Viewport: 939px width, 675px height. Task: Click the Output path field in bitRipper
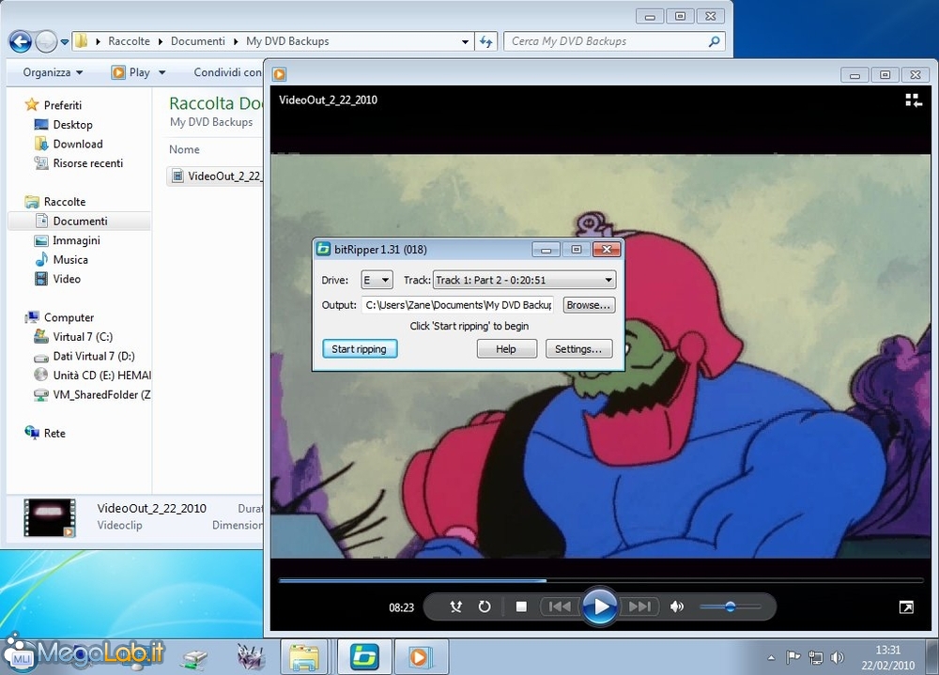pos(458,305)
